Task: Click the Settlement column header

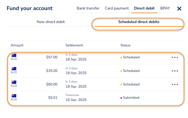Action: pyautogui.click(x=74, y=45)
